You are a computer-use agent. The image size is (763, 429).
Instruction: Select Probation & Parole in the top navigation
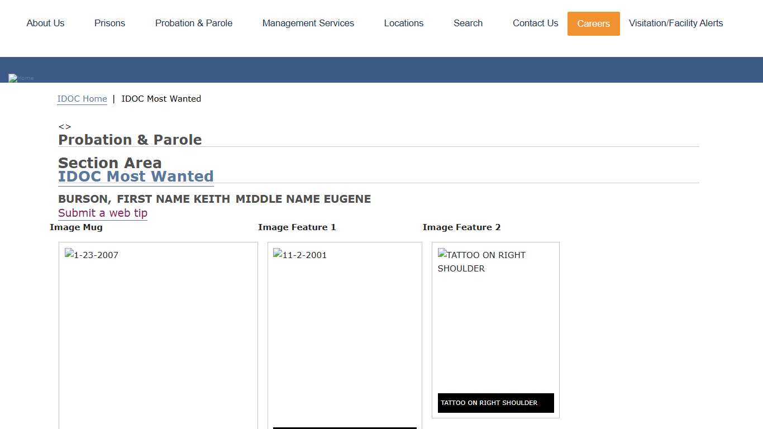pyautogui.click(x=193, y=23)
